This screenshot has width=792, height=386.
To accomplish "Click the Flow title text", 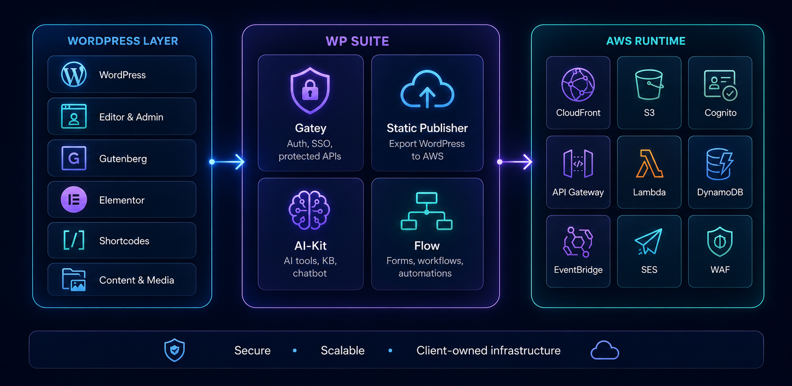I will point(427,246).
